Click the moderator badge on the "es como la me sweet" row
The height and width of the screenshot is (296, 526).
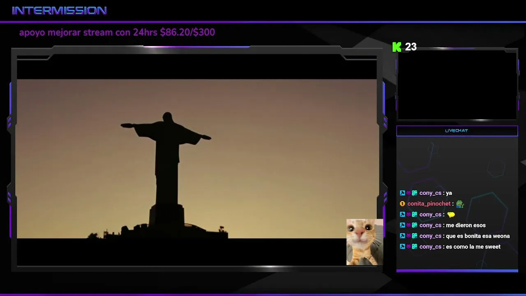(402, 247)
